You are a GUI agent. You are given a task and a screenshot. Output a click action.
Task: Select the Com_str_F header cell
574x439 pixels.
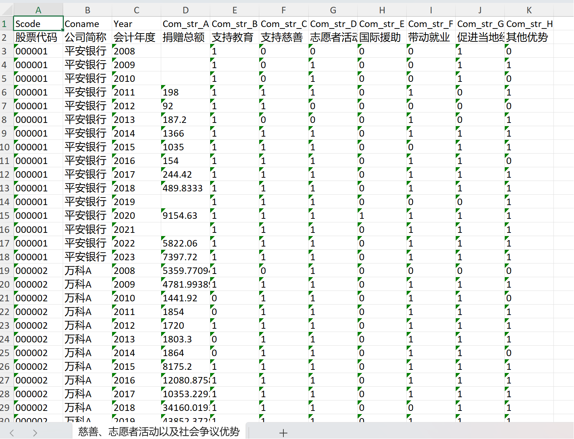[x=431, y=24]
